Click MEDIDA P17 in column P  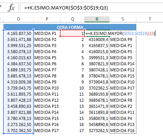pyautogui.click(x=46, y=131)
